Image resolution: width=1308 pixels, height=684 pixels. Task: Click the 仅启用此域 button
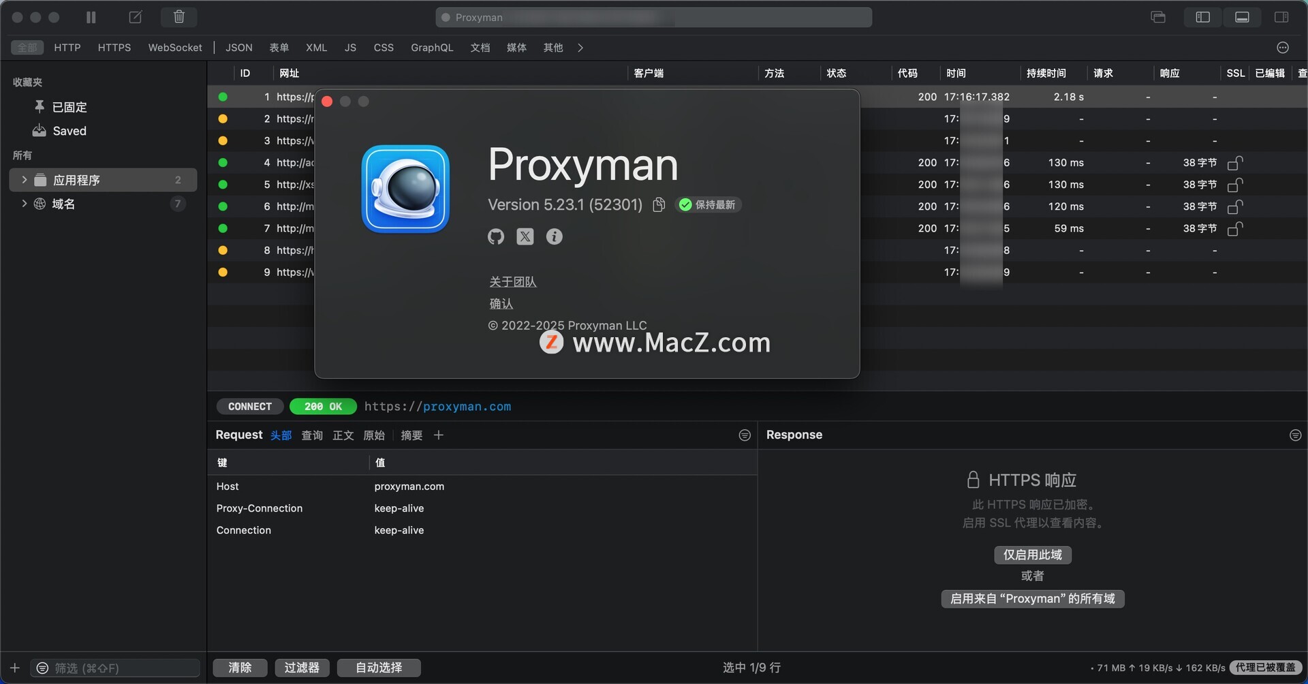click(1032, 555)
